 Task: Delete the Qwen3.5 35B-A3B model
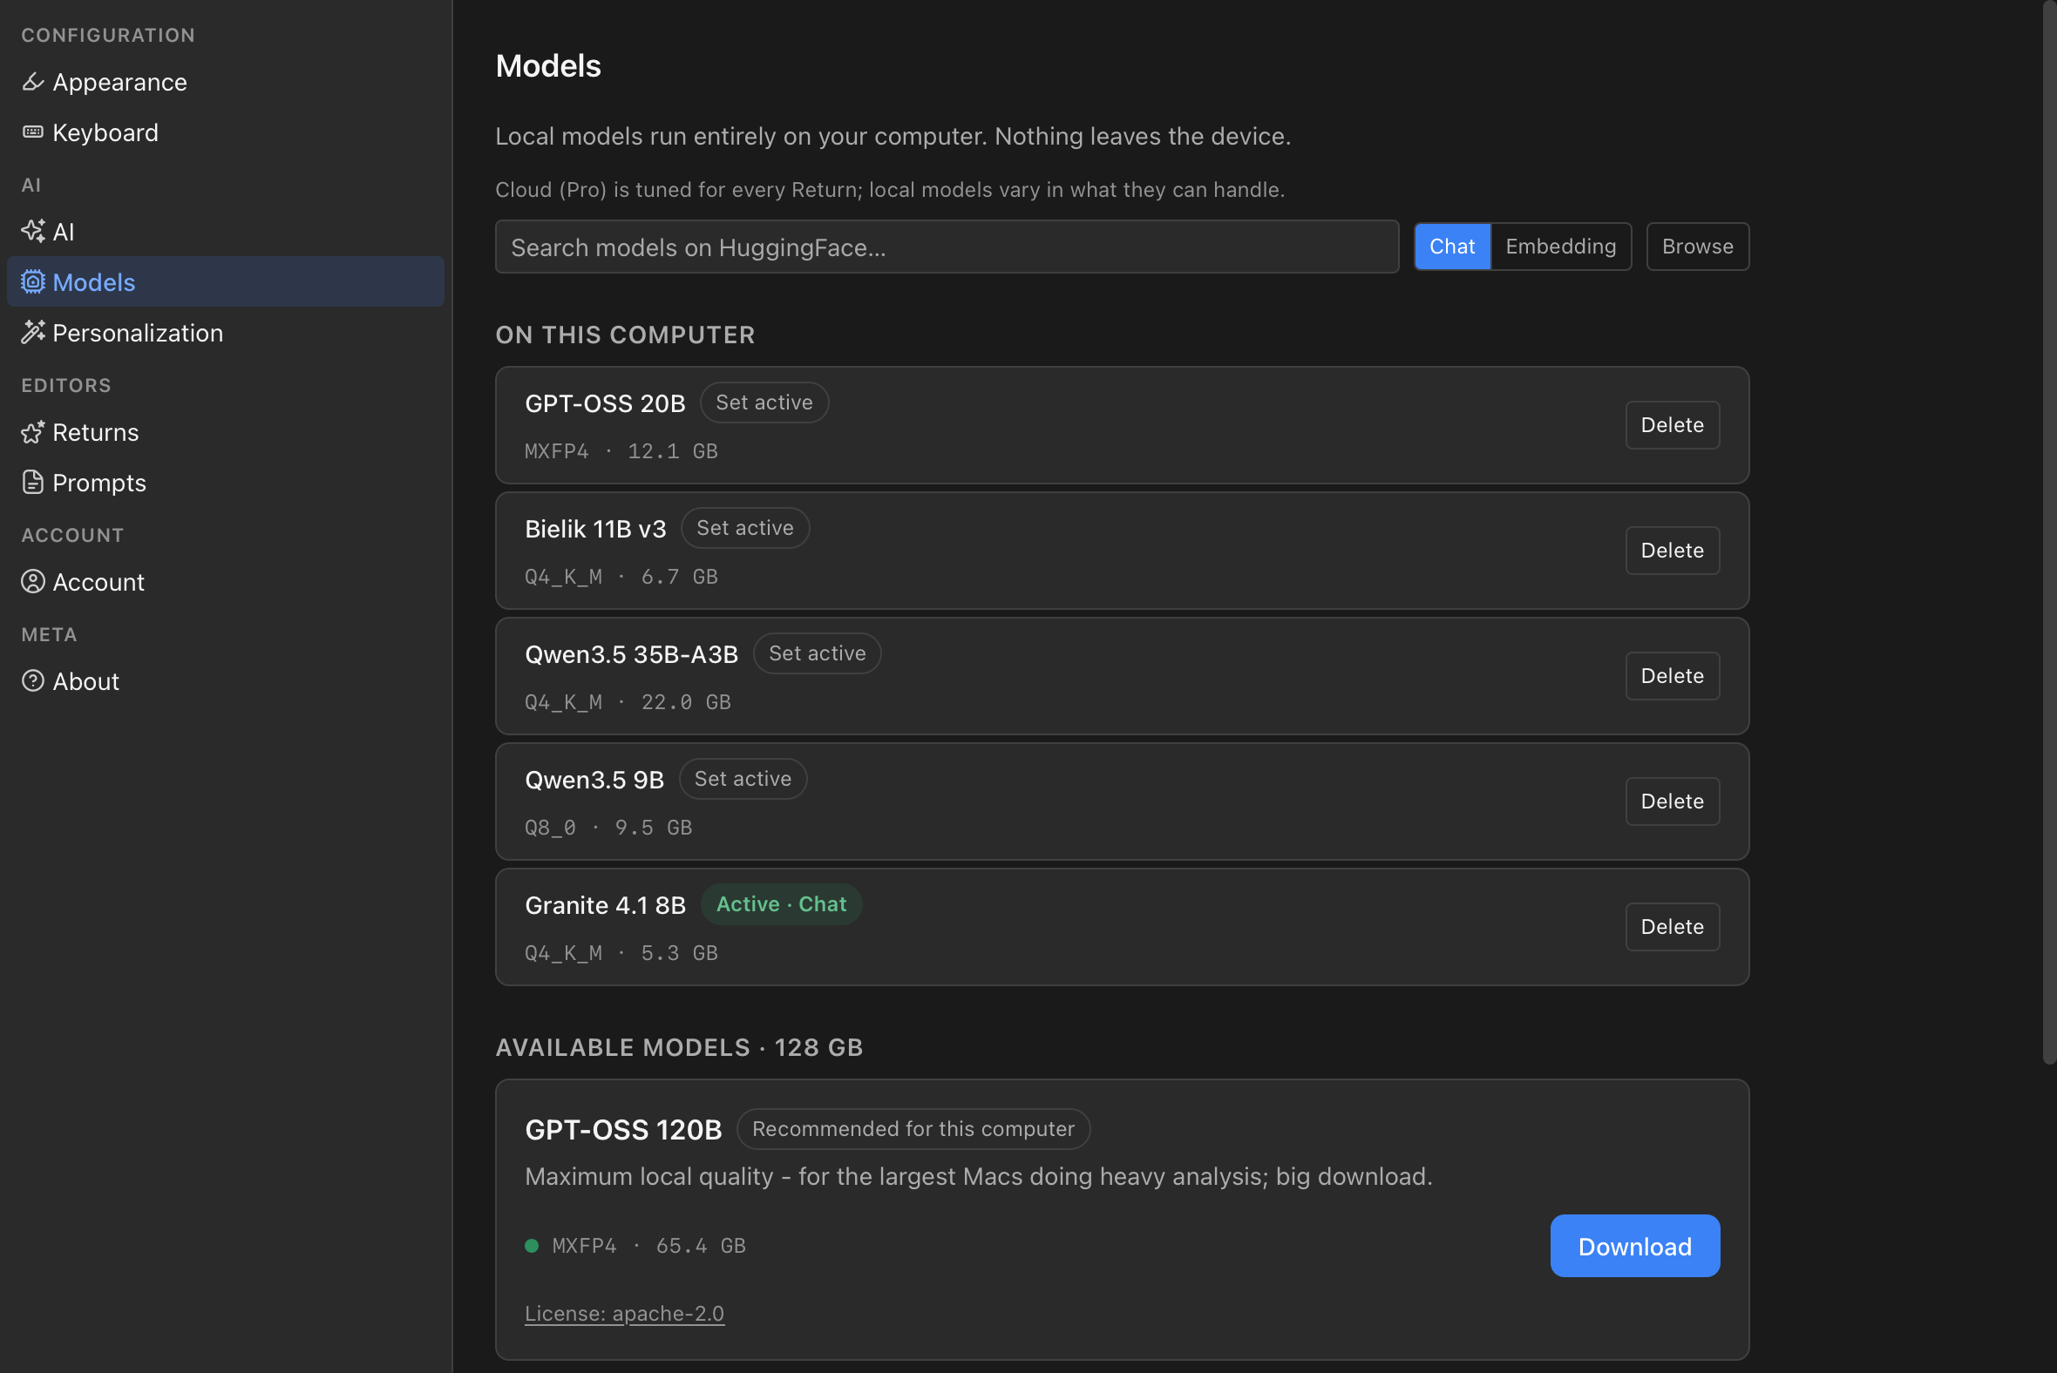(x=1672, y=676)
